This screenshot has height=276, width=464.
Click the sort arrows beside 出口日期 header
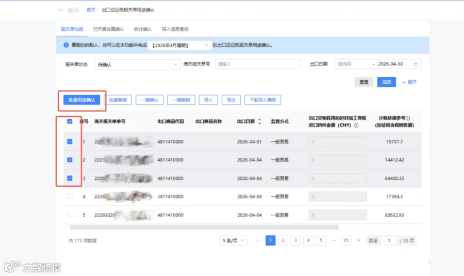click(x=259, y=121)
